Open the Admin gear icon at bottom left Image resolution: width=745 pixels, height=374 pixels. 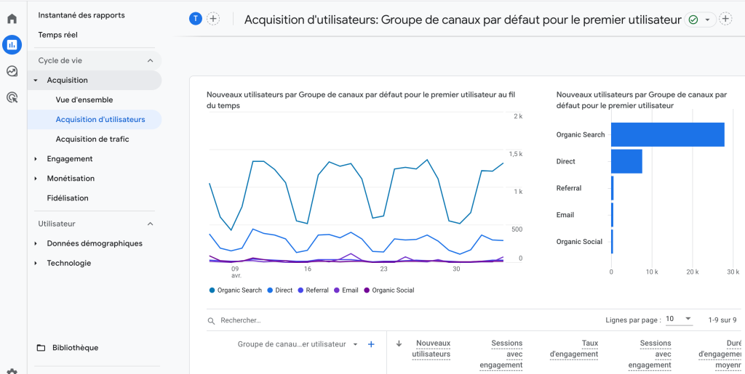pyautogui.click(x=12, y=371)
